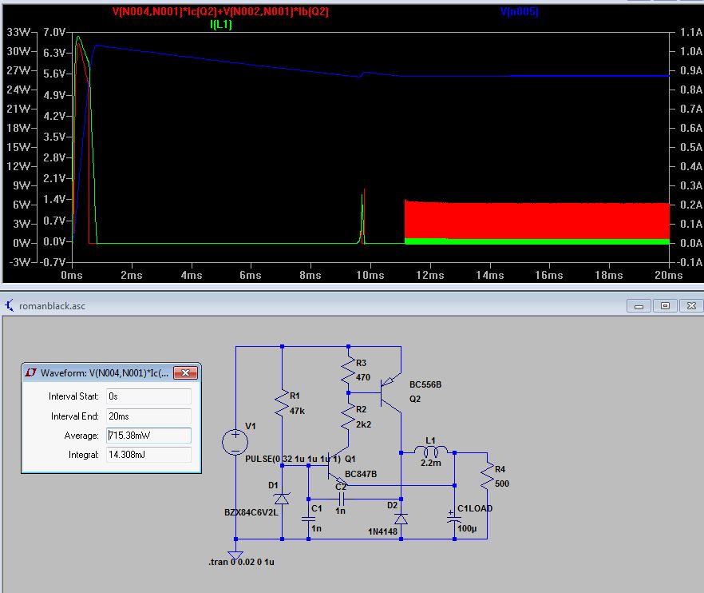704x593 pixels.
Task: Click the Integral value field
Action: 149,455
